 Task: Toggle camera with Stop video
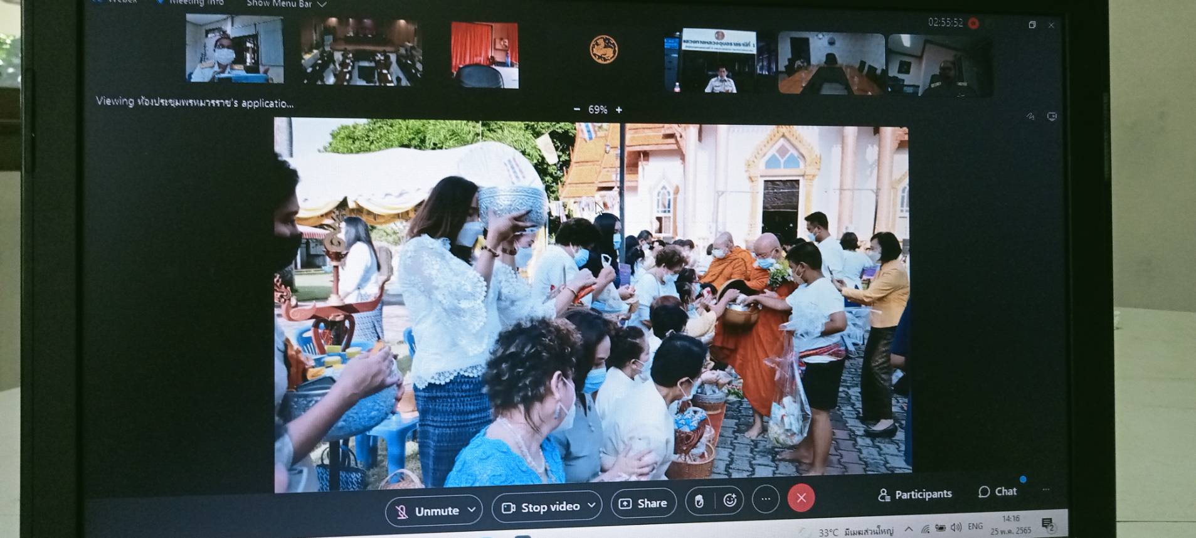pos(541,507)
